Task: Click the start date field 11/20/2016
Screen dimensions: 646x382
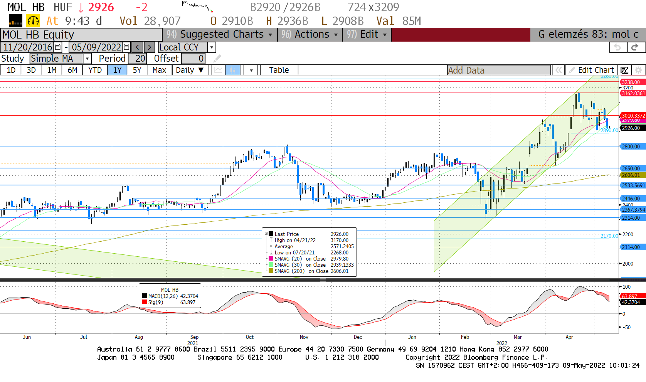Action: [27, 47]
